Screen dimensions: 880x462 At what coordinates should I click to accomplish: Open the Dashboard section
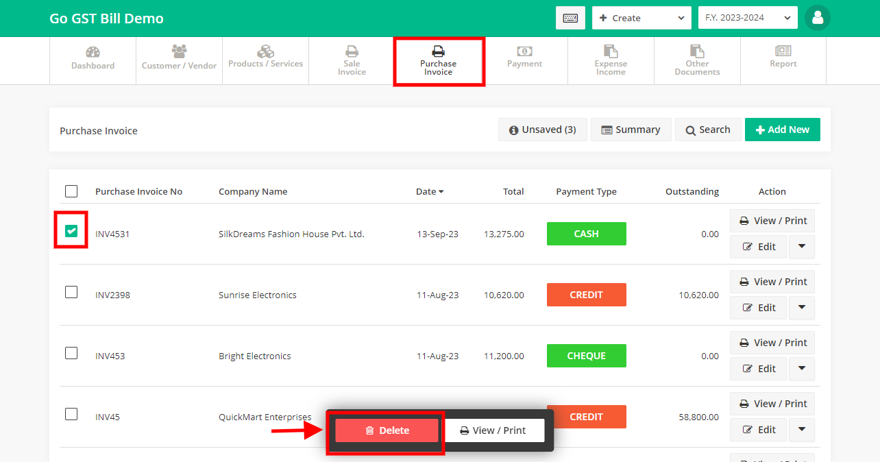point(93,60)
